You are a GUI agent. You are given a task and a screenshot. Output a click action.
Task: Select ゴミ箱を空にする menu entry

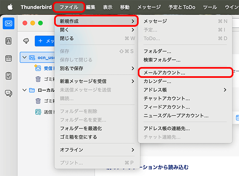coord(78,137)
